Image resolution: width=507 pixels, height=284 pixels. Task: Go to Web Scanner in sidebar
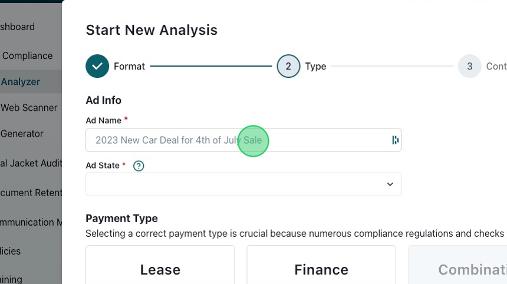(29, 108)
